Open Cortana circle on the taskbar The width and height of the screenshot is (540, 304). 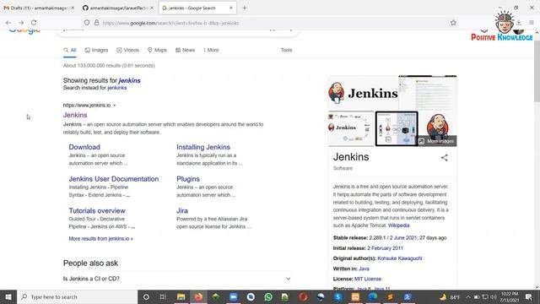146,296
